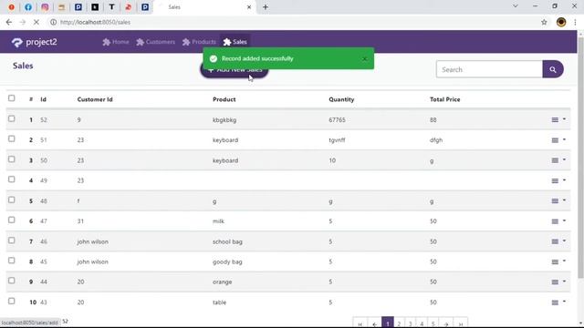Go to pagination page 5
Viewport: 584px width, 328px height.
coord(433,323)
